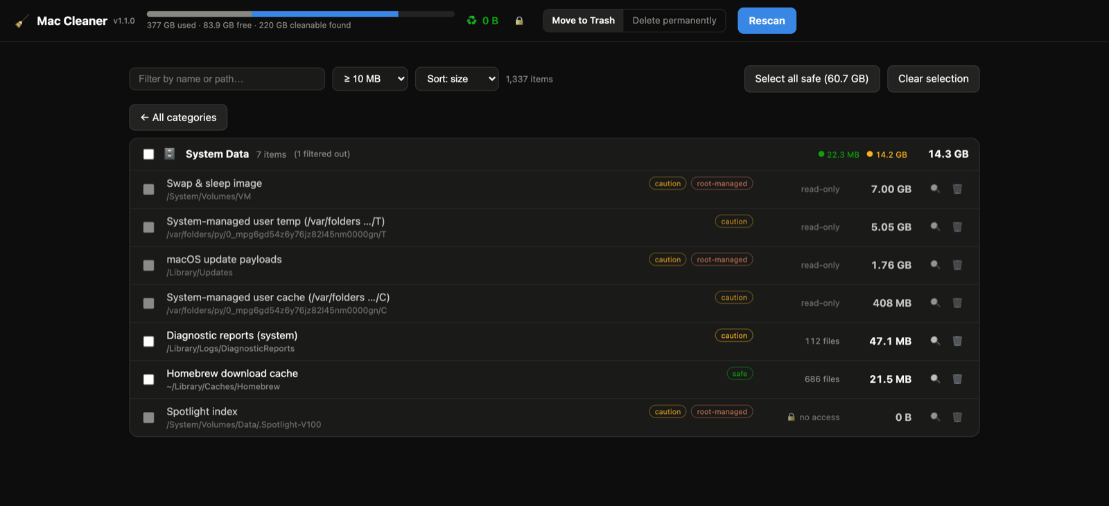1109x506 pixels.
Task: Click the /System/Volumes/VM path text
Action: [x=209, y=197]
